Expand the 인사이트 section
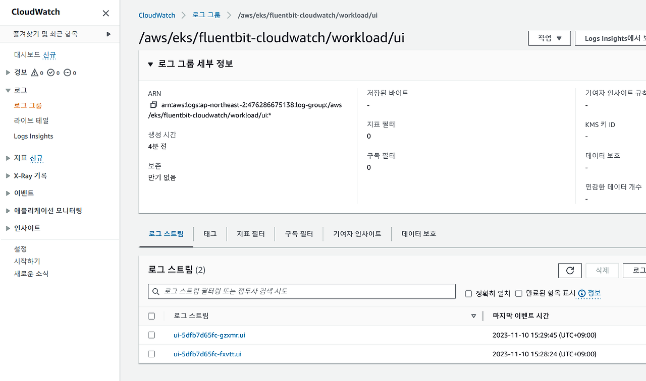This screenshot has width=646, height=381. (x=8, y=228)
